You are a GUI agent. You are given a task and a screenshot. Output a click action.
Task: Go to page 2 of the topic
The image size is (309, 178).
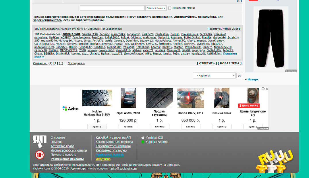[x=60, y=63]
